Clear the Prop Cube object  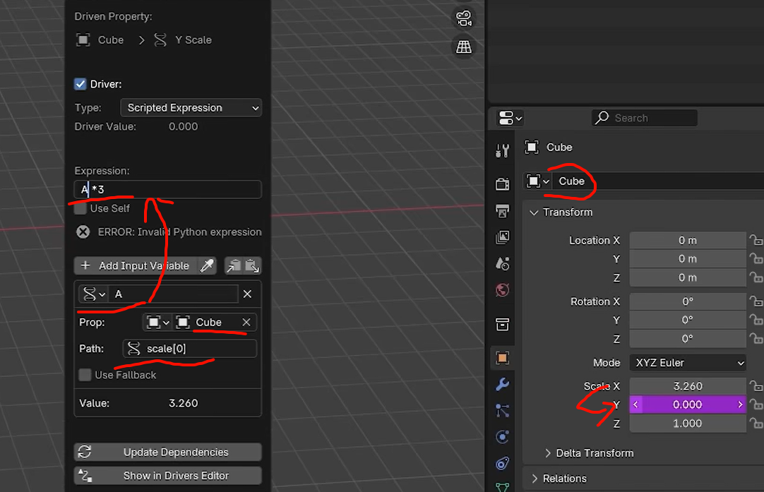click(x=246, y=323)
